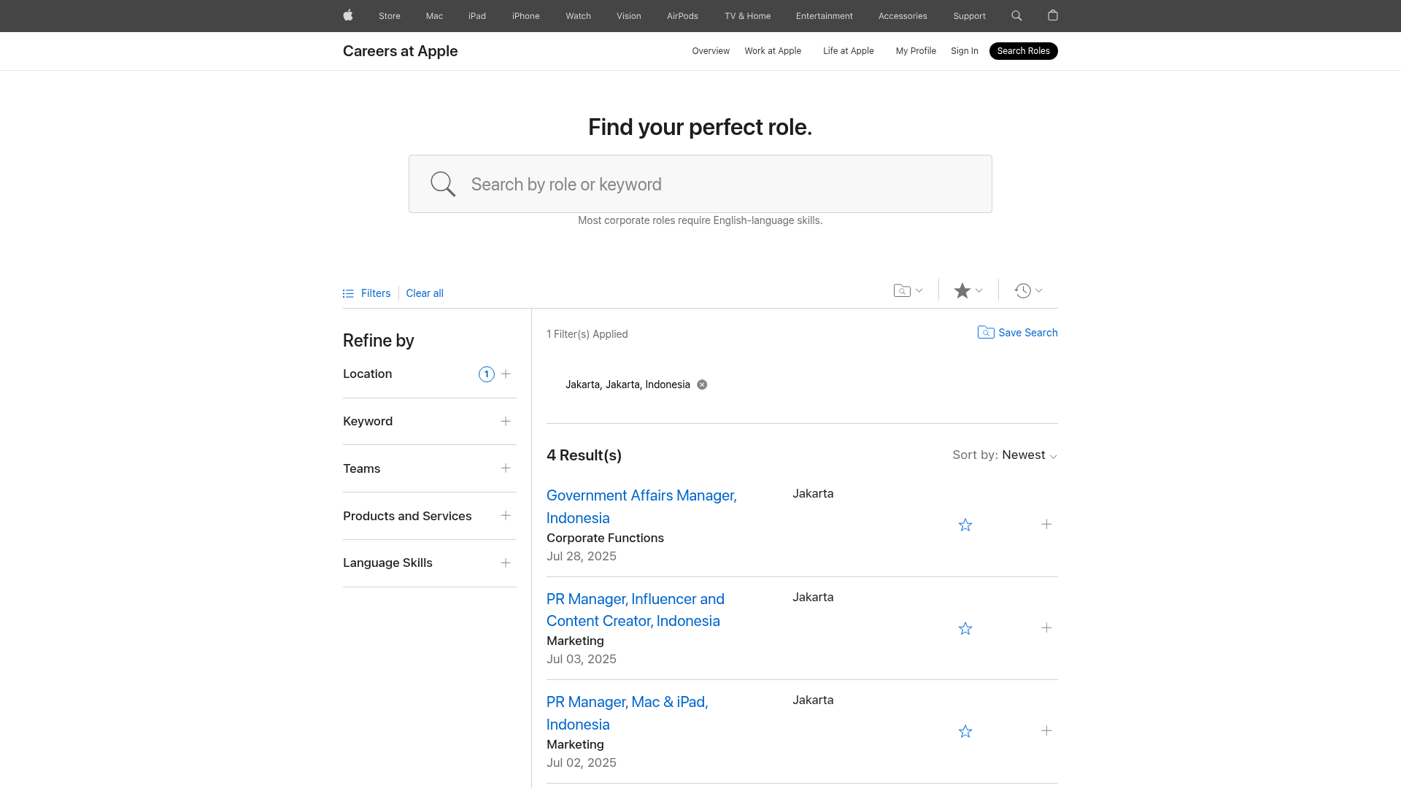Open the search magnifier in top nav
This screenshot has width=1401, height=788.
(1016, 15)
